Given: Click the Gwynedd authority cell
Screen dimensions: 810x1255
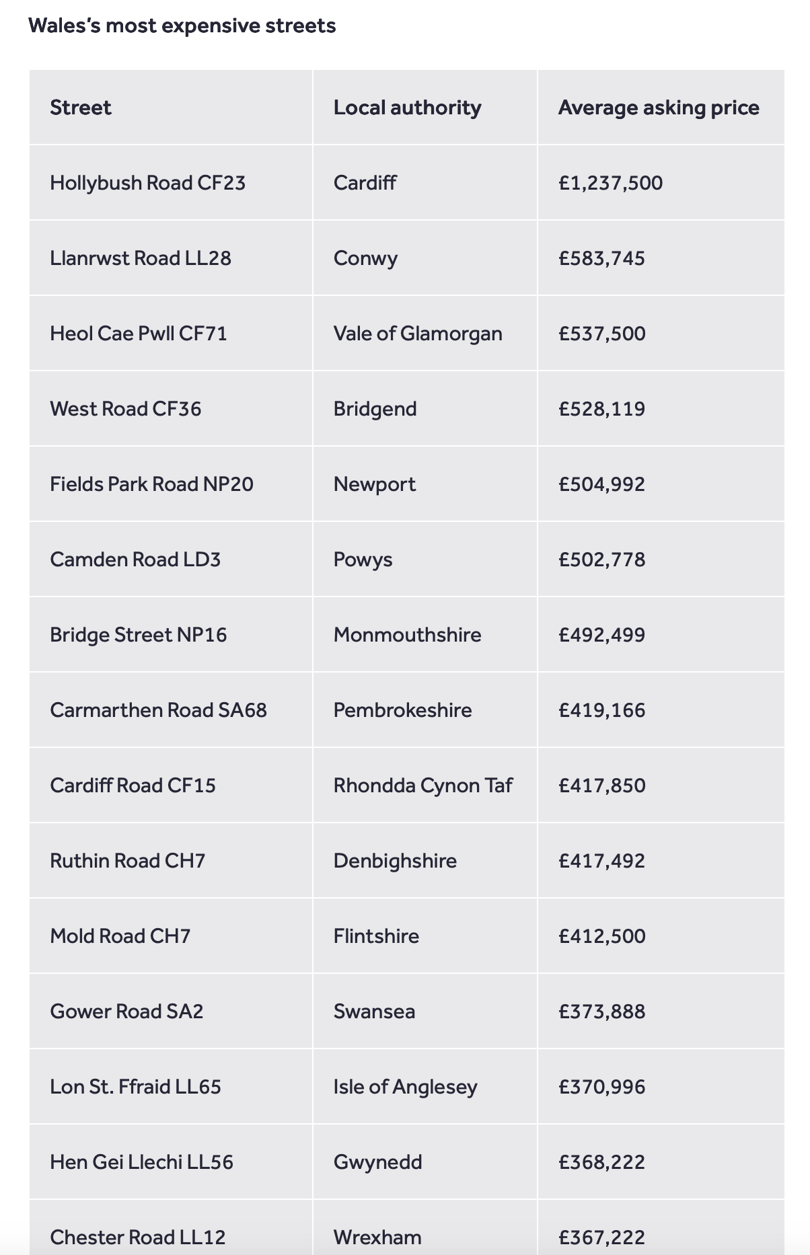Looking at the screenshot, I should point(377,1162).
